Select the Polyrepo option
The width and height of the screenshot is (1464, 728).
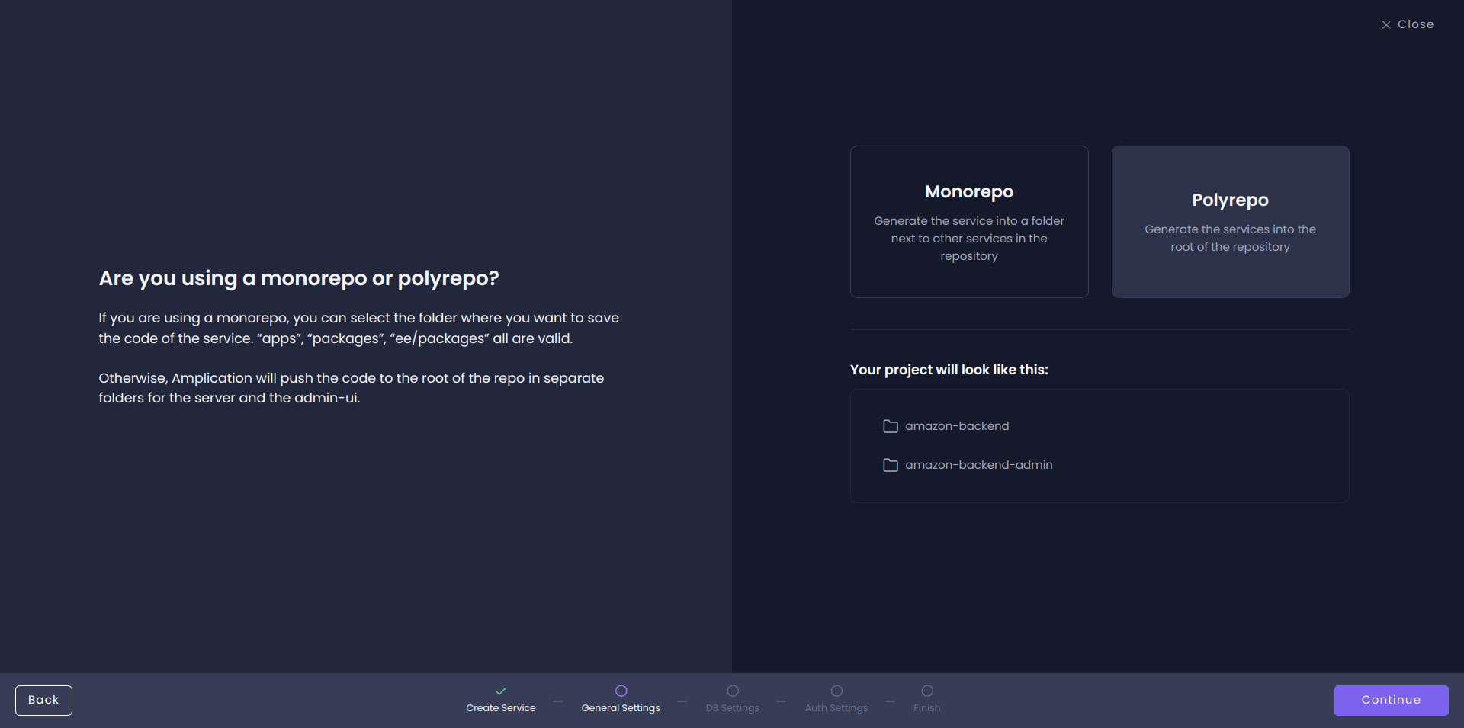tap(1230, 222)
